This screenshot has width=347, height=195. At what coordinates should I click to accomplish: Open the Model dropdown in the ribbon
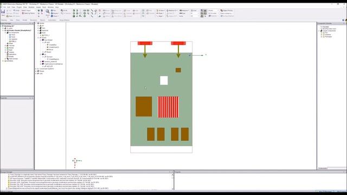pyautogui.click(x=213, y=10)
